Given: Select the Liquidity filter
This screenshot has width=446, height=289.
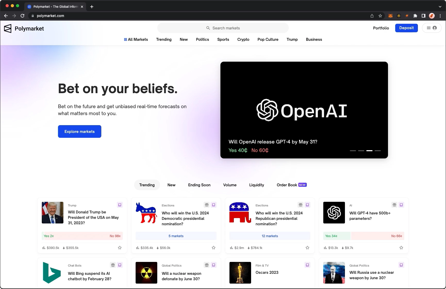Looking at the screenshot, I should (257, 185).
